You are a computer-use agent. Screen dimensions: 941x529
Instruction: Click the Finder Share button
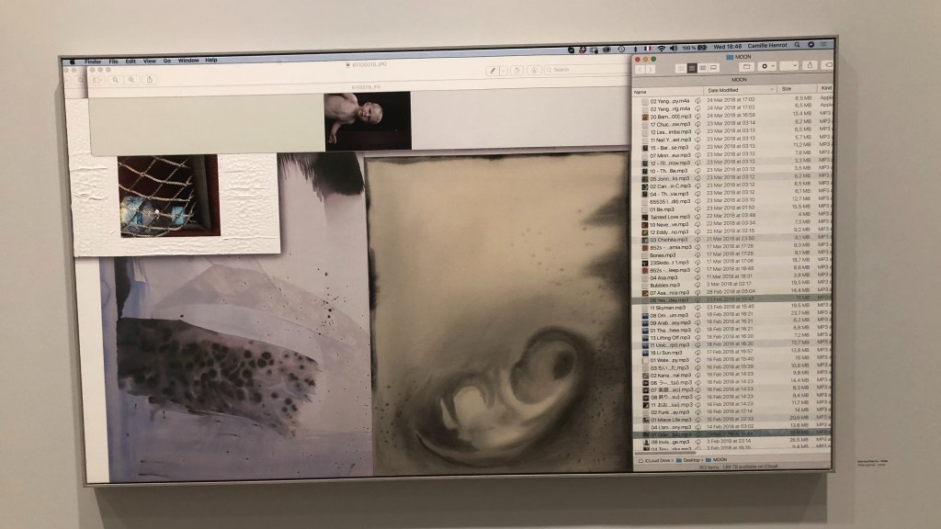click(x=811, y=66)
